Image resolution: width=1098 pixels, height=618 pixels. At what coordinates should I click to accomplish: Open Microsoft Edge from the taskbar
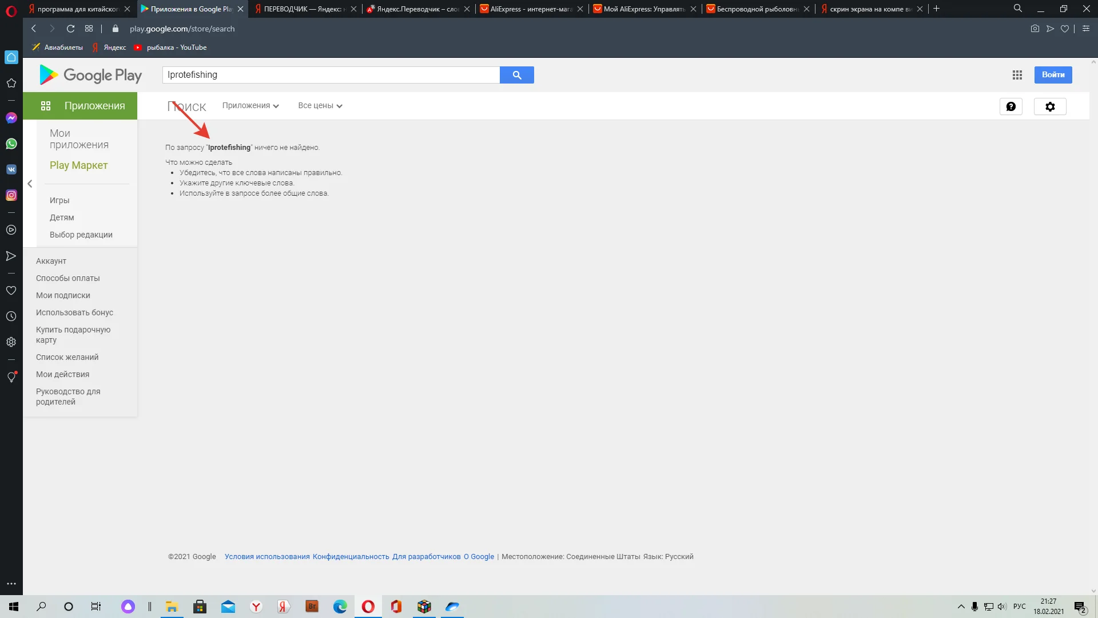pos(340,607)
